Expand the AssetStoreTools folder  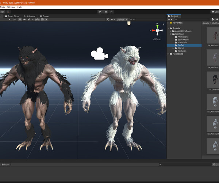tap(171, 31)
